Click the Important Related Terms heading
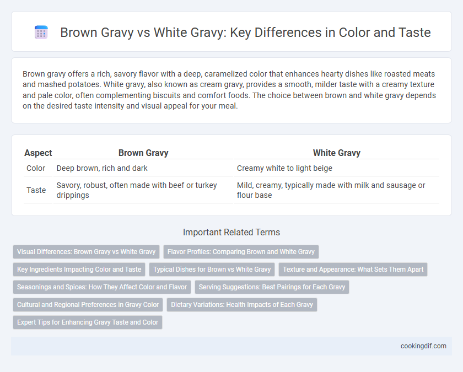The width and height of the screenshot is (463, 372). pyautogui.click(x=232, y=233)
